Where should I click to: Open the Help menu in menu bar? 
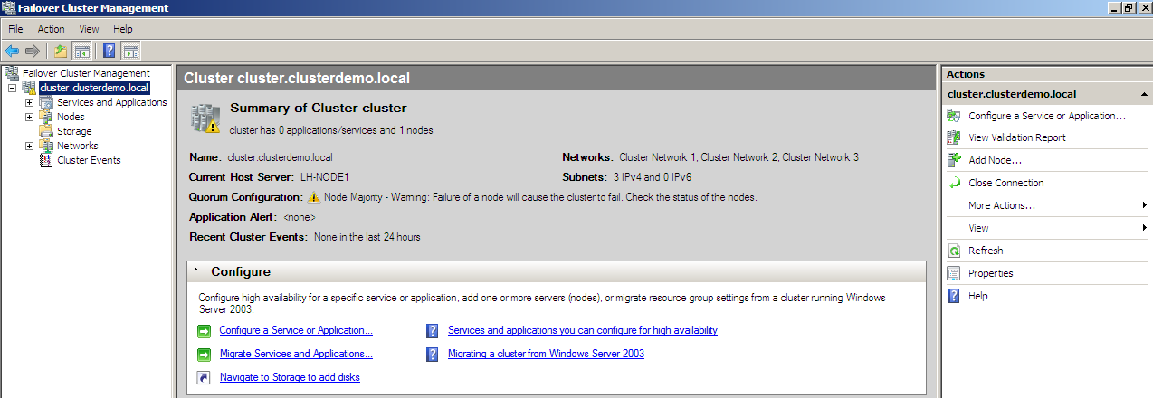123,29
